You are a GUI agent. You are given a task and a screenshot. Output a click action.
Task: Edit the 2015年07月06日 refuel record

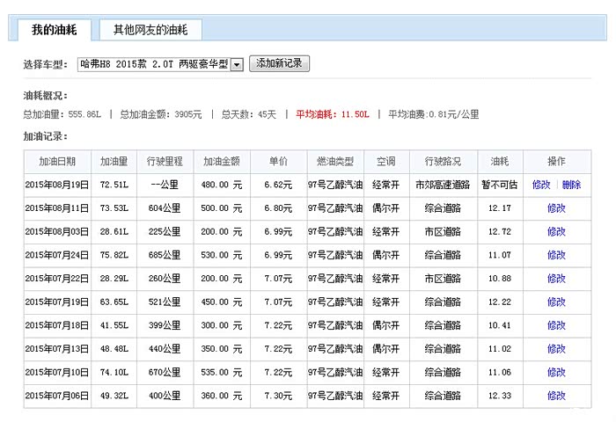tap(556, 396)
